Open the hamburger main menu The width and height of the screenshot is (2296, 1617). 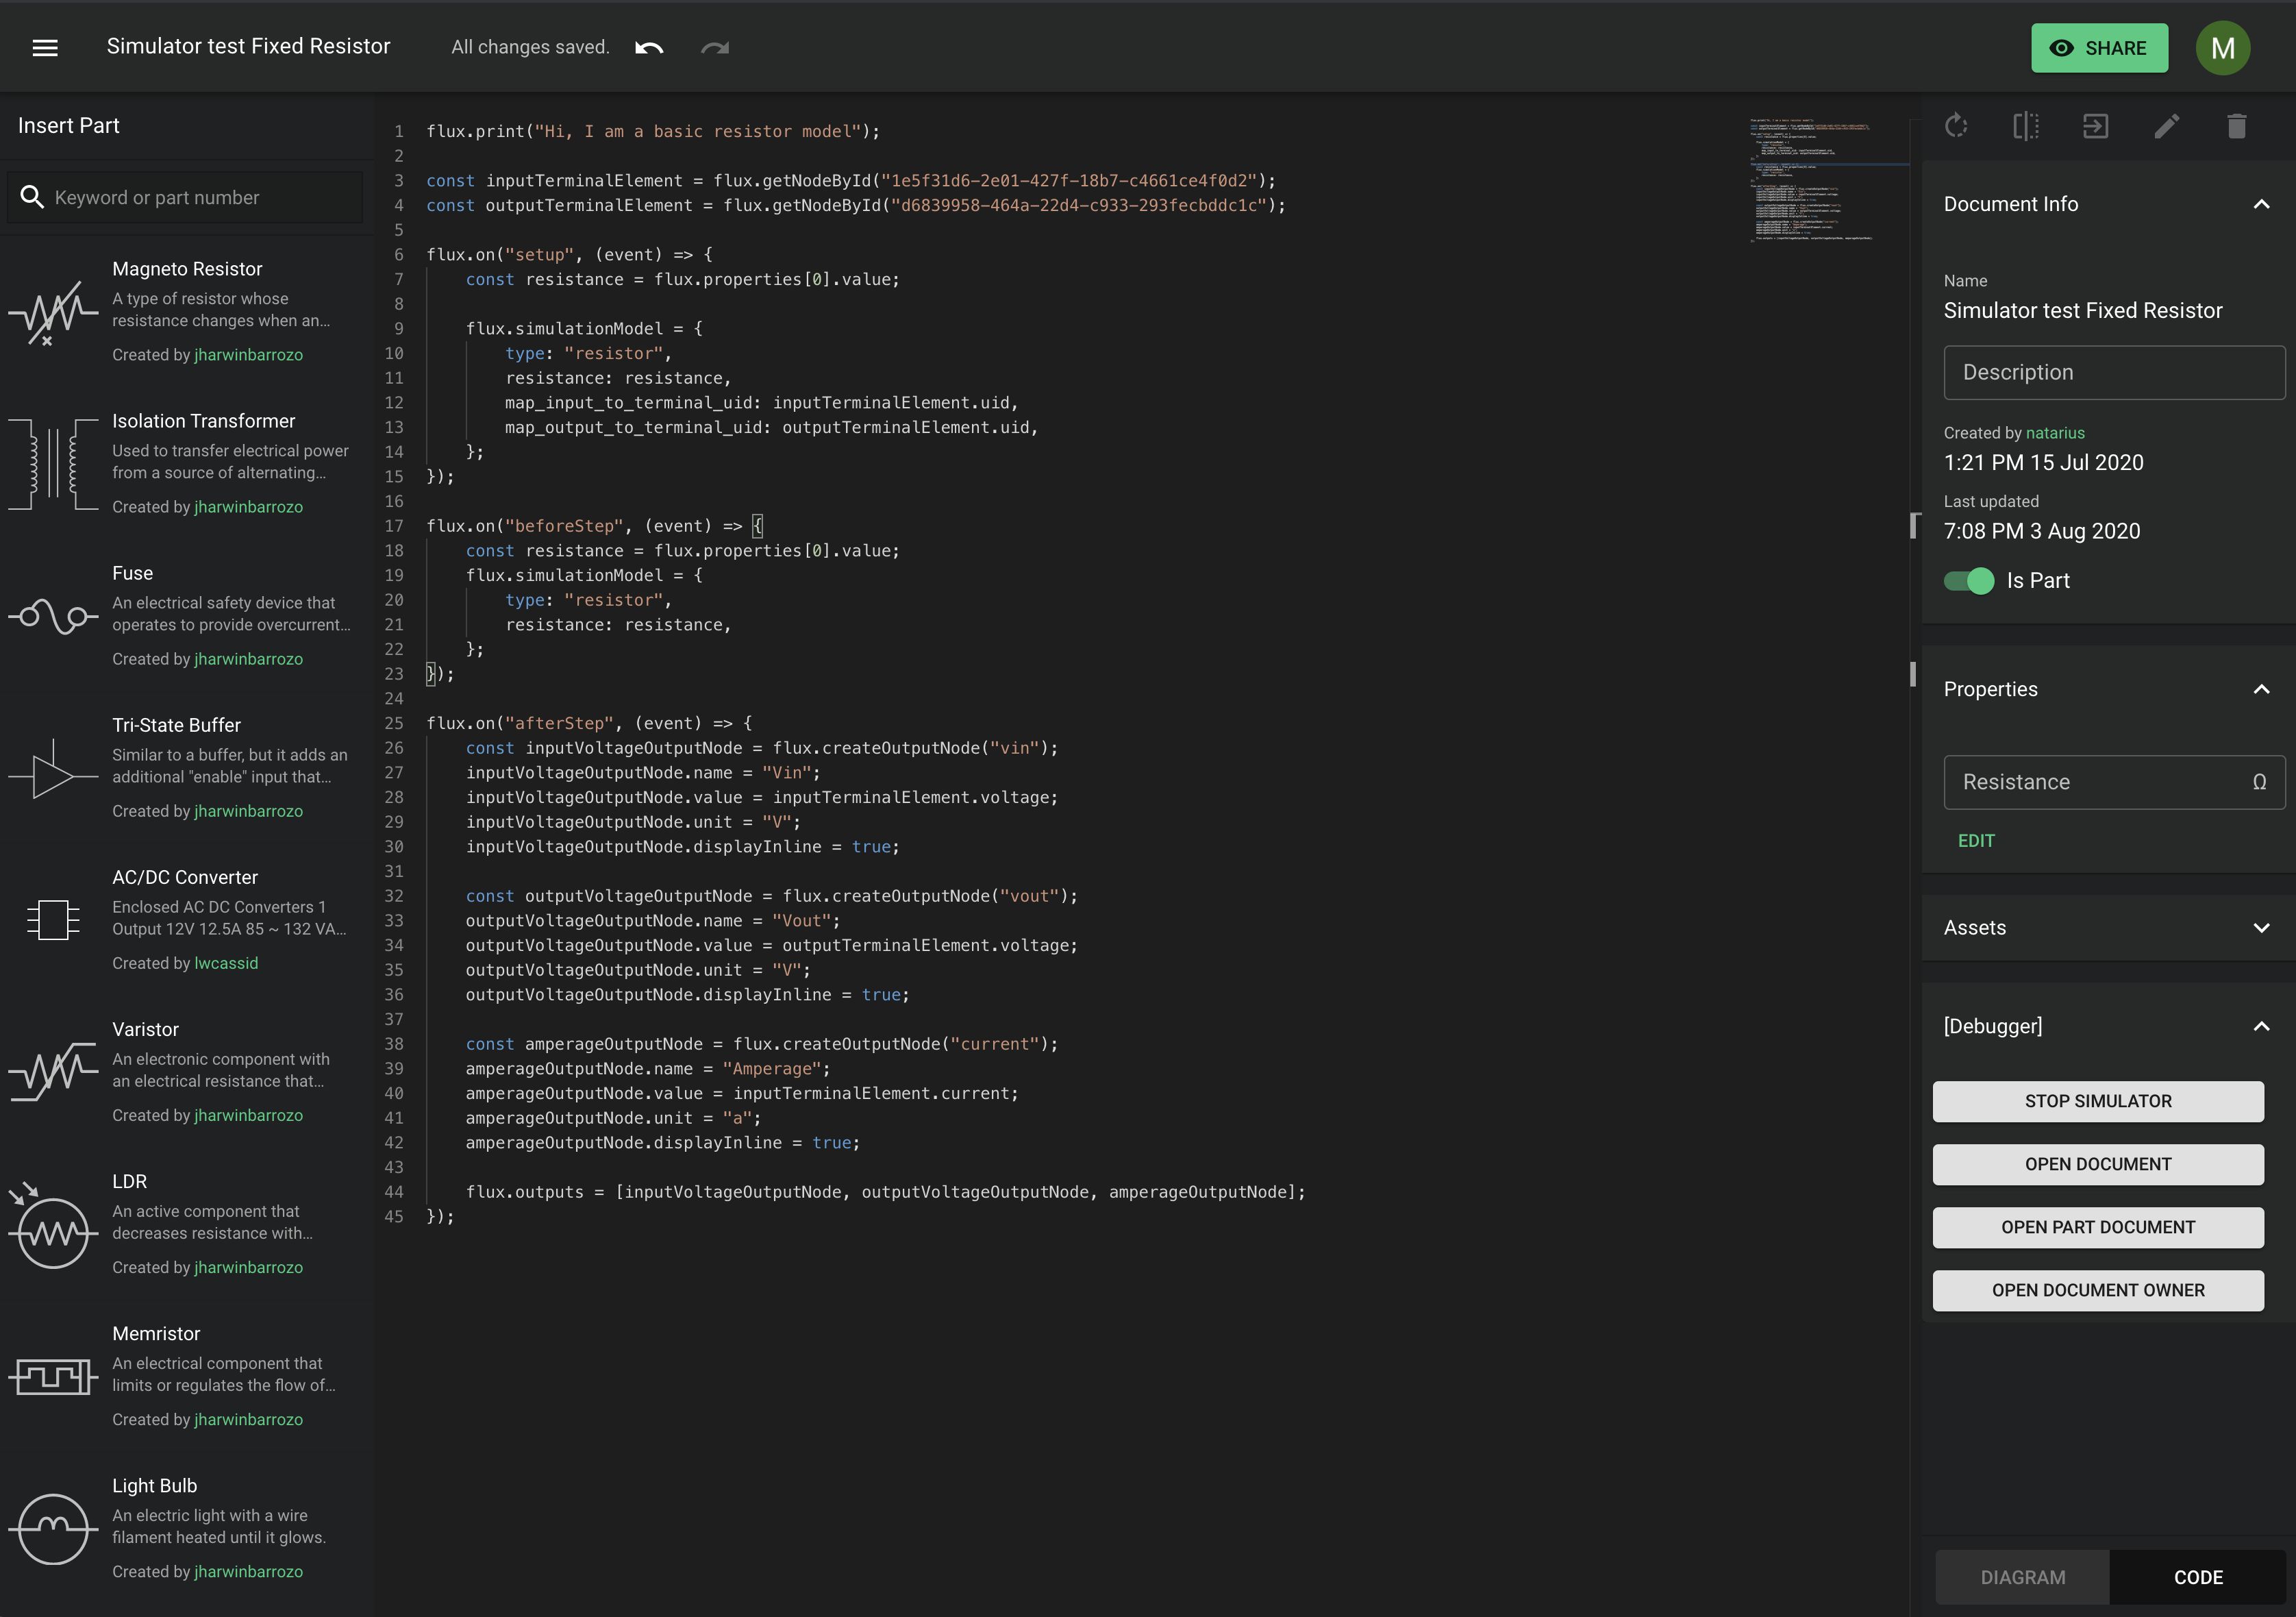coord(45,48)
